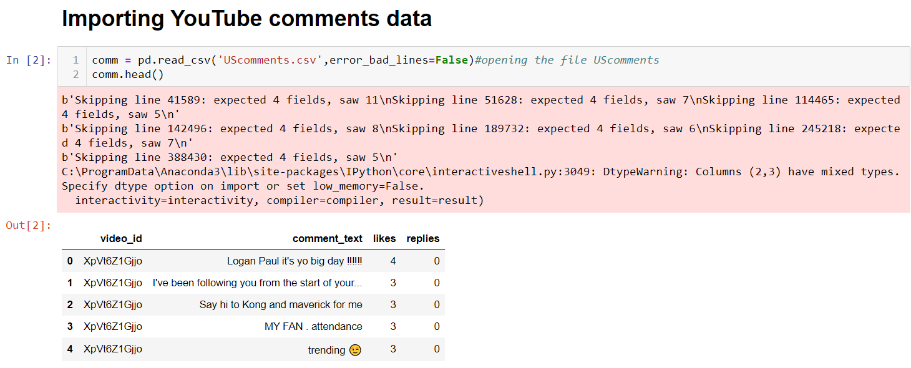This screenshot has width=911, height=368.
Task: Click the '#opening the file UScomments' code comment
Action: (x=567, y=60)
